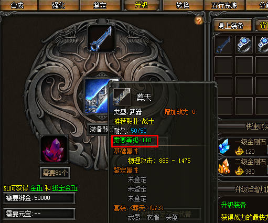Switch to the 合成 tab
This screenshot has width=268, height=223.
(17, 5)
